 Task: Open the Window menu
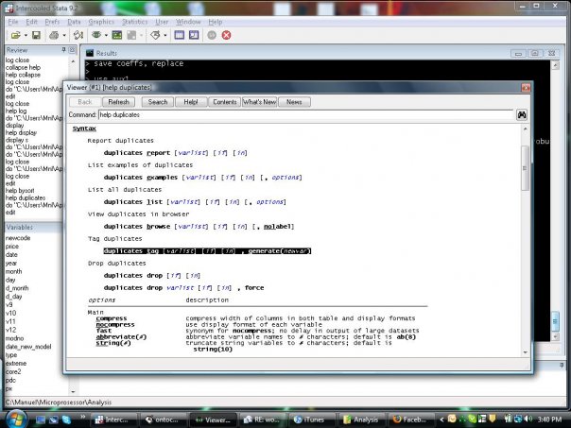pyautogui.click(x=188, y=22)
